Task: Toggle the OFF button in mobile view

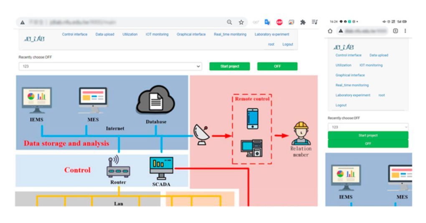Action: point(368,144)
